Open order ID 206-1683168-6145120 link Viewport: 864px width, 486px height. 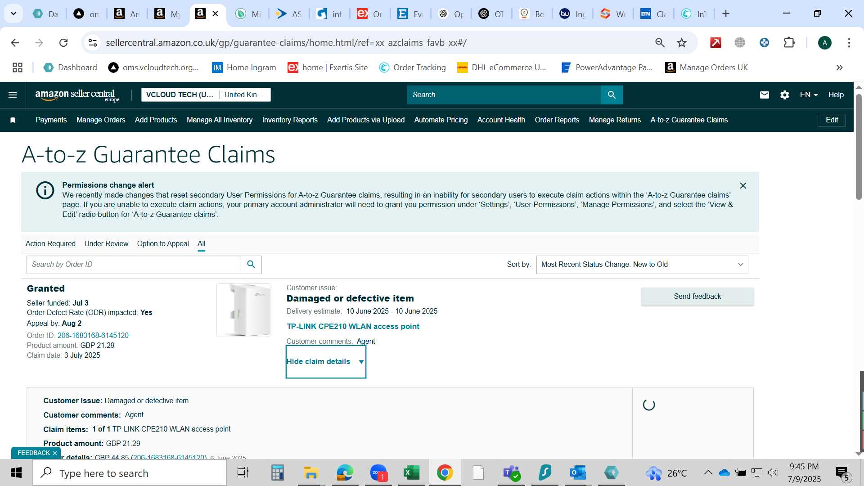click(93, 336)
